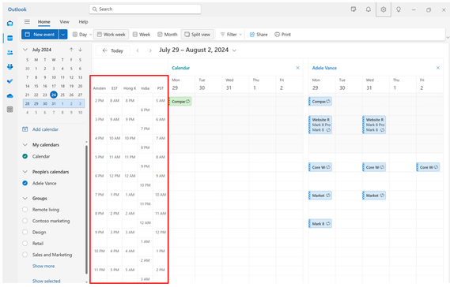Collapse the July 2024 mini calendar
The width and height of the screenshot is (450, 287).
(25, 50)
